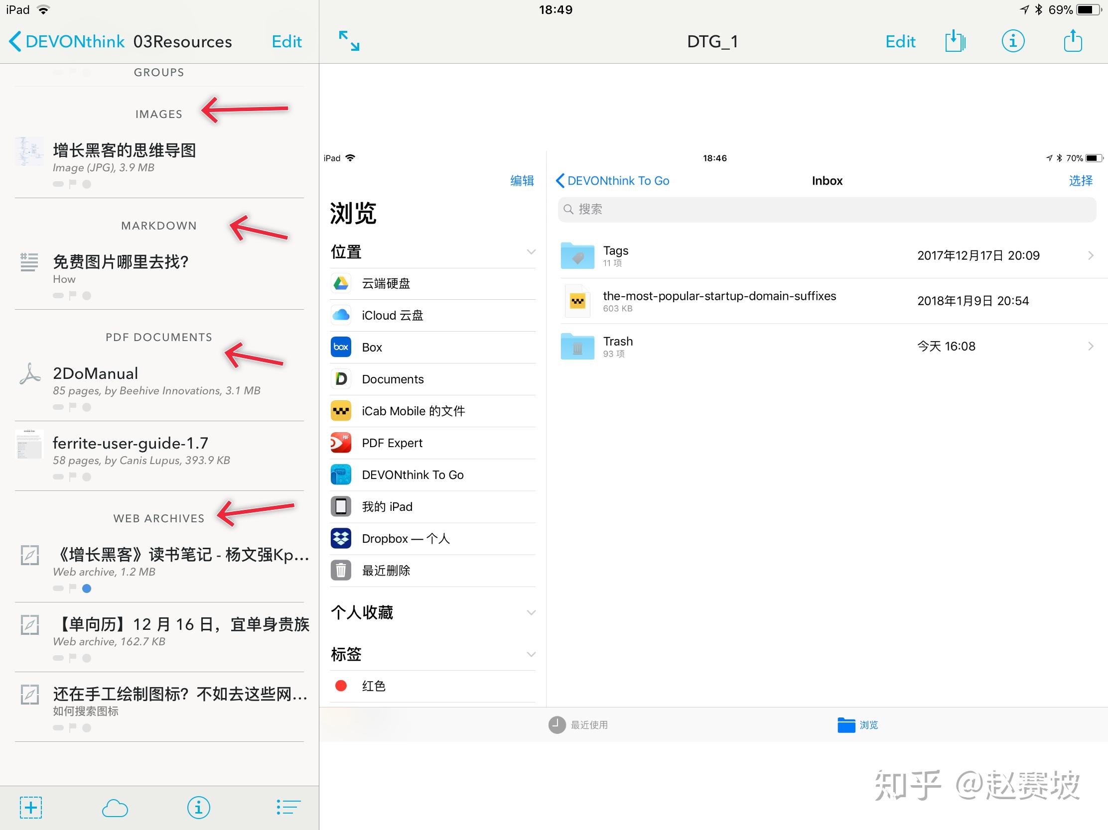The width and height of the screenshot is (1108, 830).
Task: Collapse the 标签 section chevron
Action: coord(531,655)
